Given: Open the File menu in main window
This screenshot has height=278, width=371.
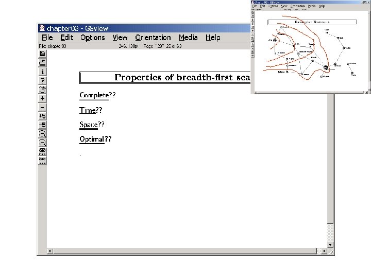Looking at the screenshot, I should click(47, 38).
